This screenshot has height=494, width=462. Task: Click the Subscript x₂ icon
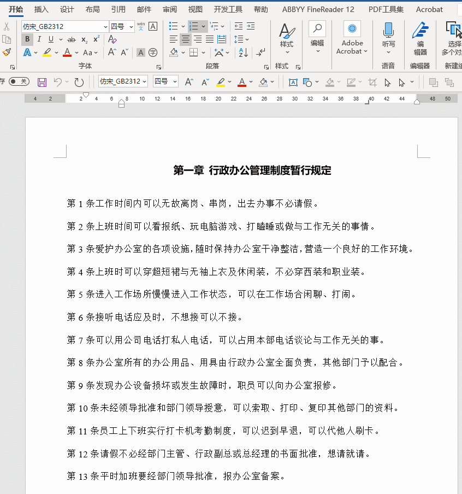[84, 39]
